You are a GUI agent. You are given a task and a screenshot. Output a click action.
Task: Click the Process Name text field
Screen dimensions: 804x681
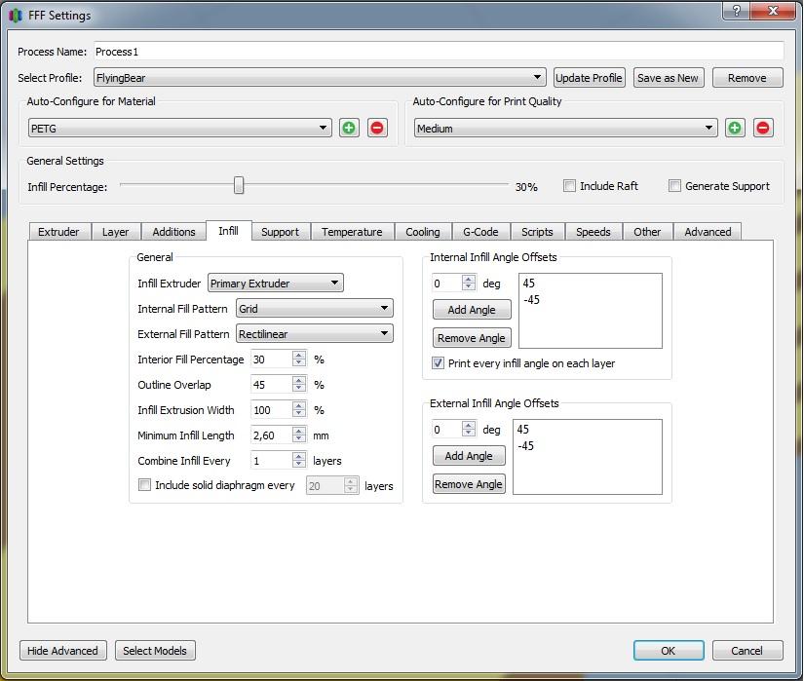click(438, 52)
